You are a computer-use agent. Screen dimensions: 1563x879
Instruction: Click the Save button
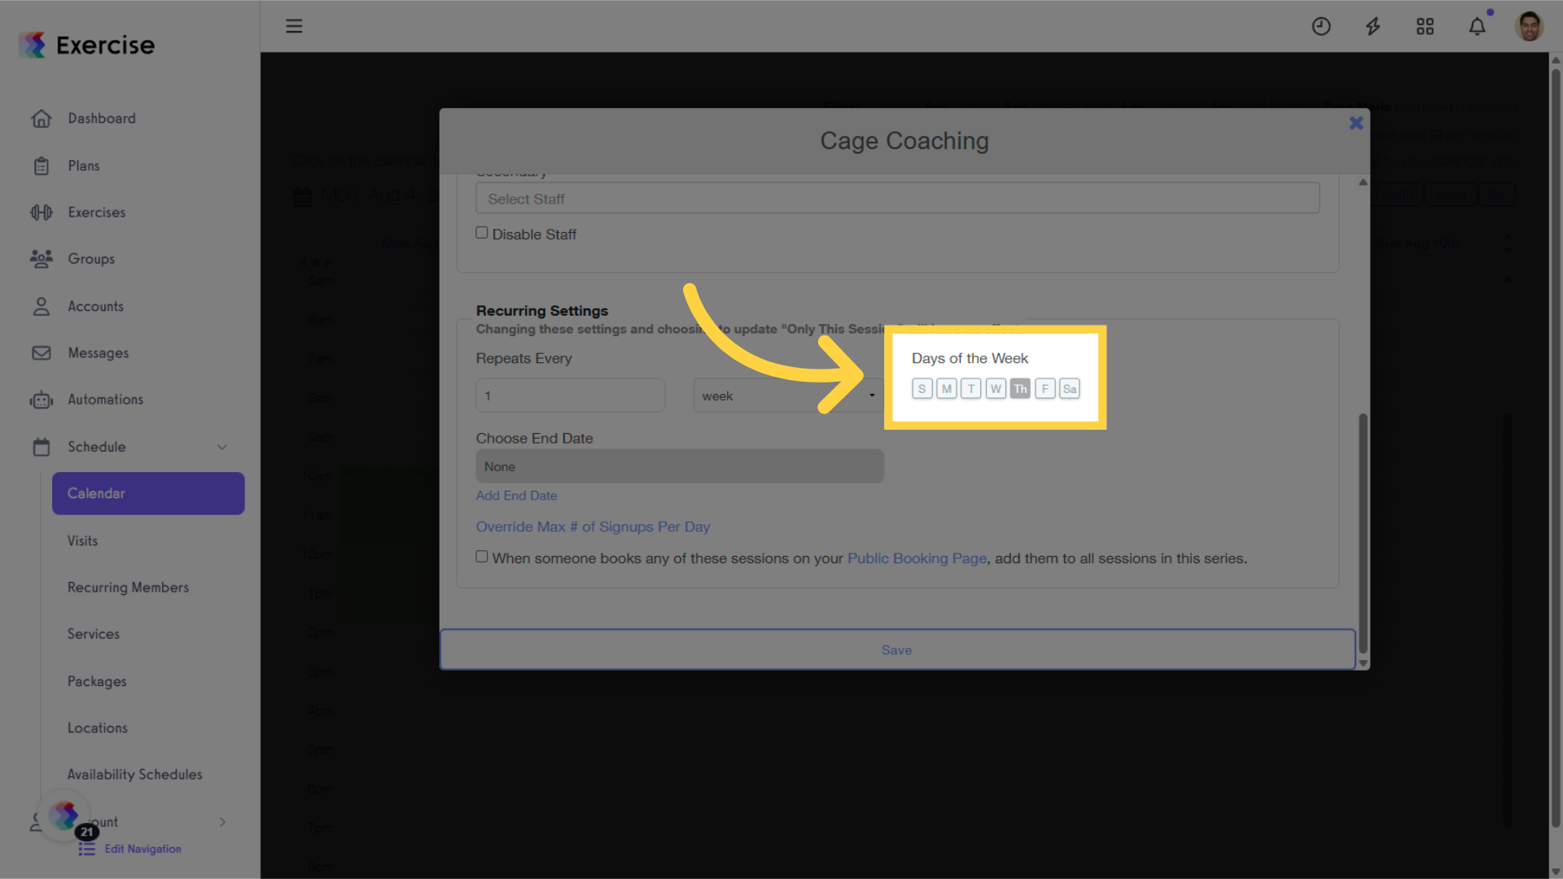pos(897,650)
